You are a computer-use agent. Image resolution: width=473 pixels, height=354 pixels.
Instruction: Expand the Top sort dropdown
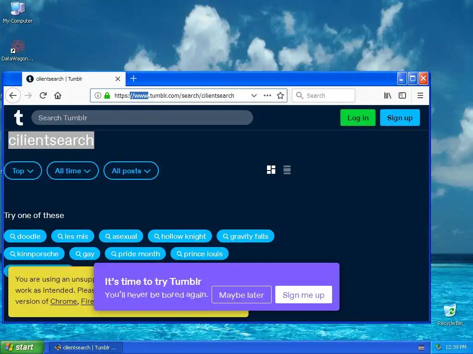coord(23,171)
